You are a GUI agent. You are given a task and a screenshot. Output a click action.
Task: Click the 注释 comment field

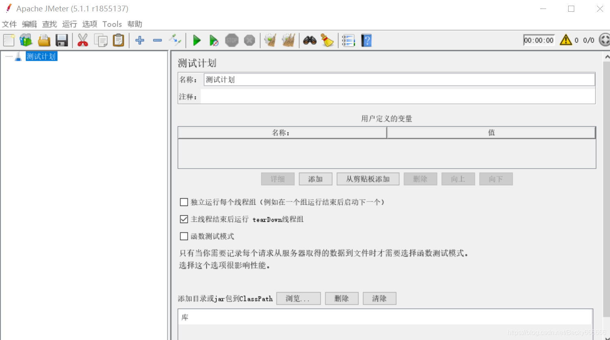click(x=398, y=97)
